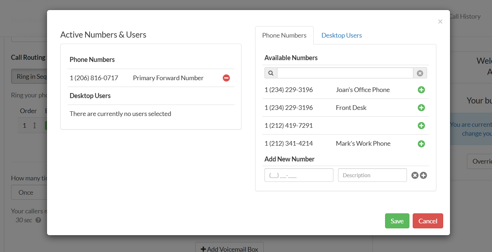The width and height of the screenshot is (492, 252).
Task: Focus the Available Numbers search field
Action: tap(345, 73)
